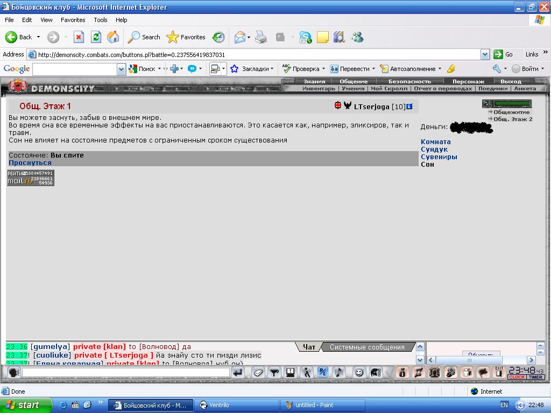Open the Проверка spellcheck dropdown
This screenshot has height=413, width=551.
point(323,69)
